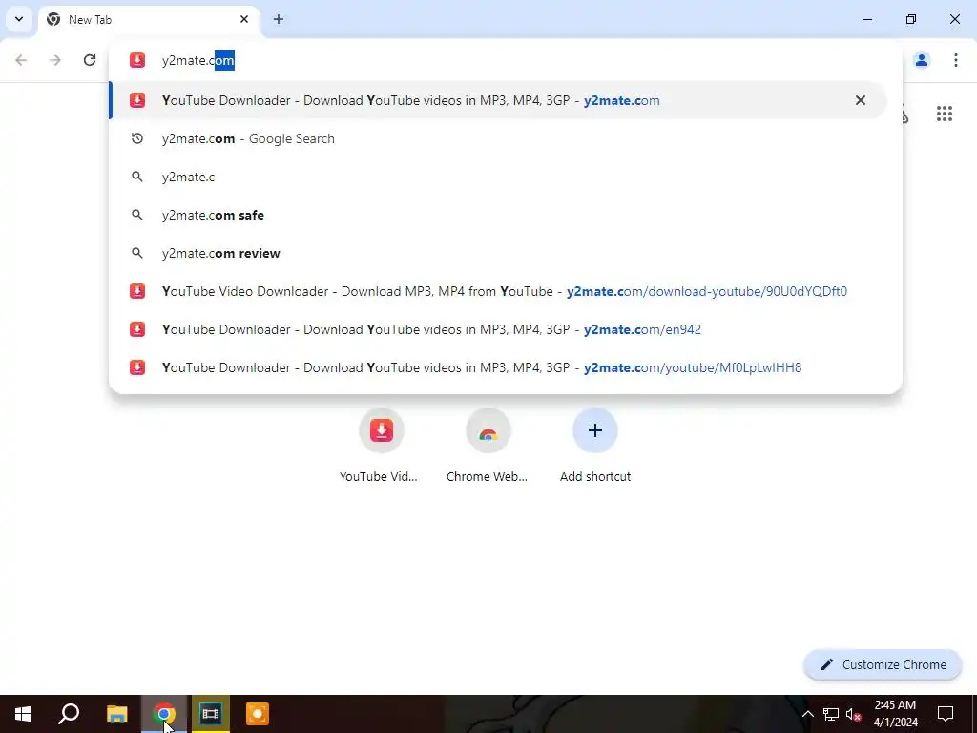Open suggestion ending in y2mate.com/en942
977x733 pixels.
coord(497,329)
